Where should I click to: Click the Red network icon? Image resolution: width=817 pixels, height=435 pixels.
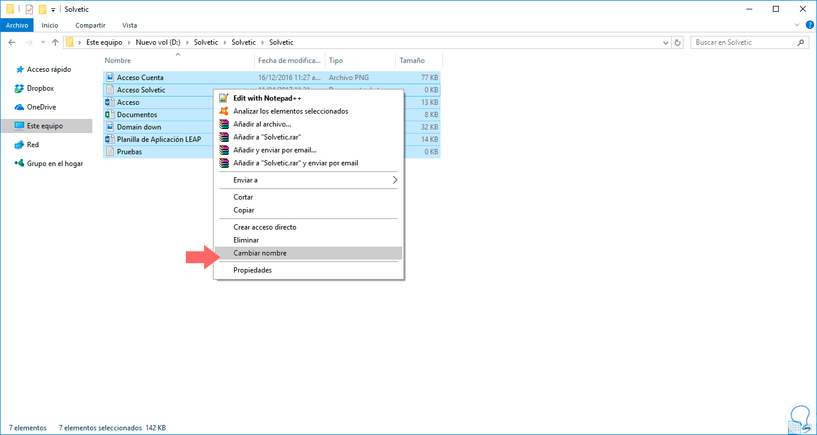point(19,145)
